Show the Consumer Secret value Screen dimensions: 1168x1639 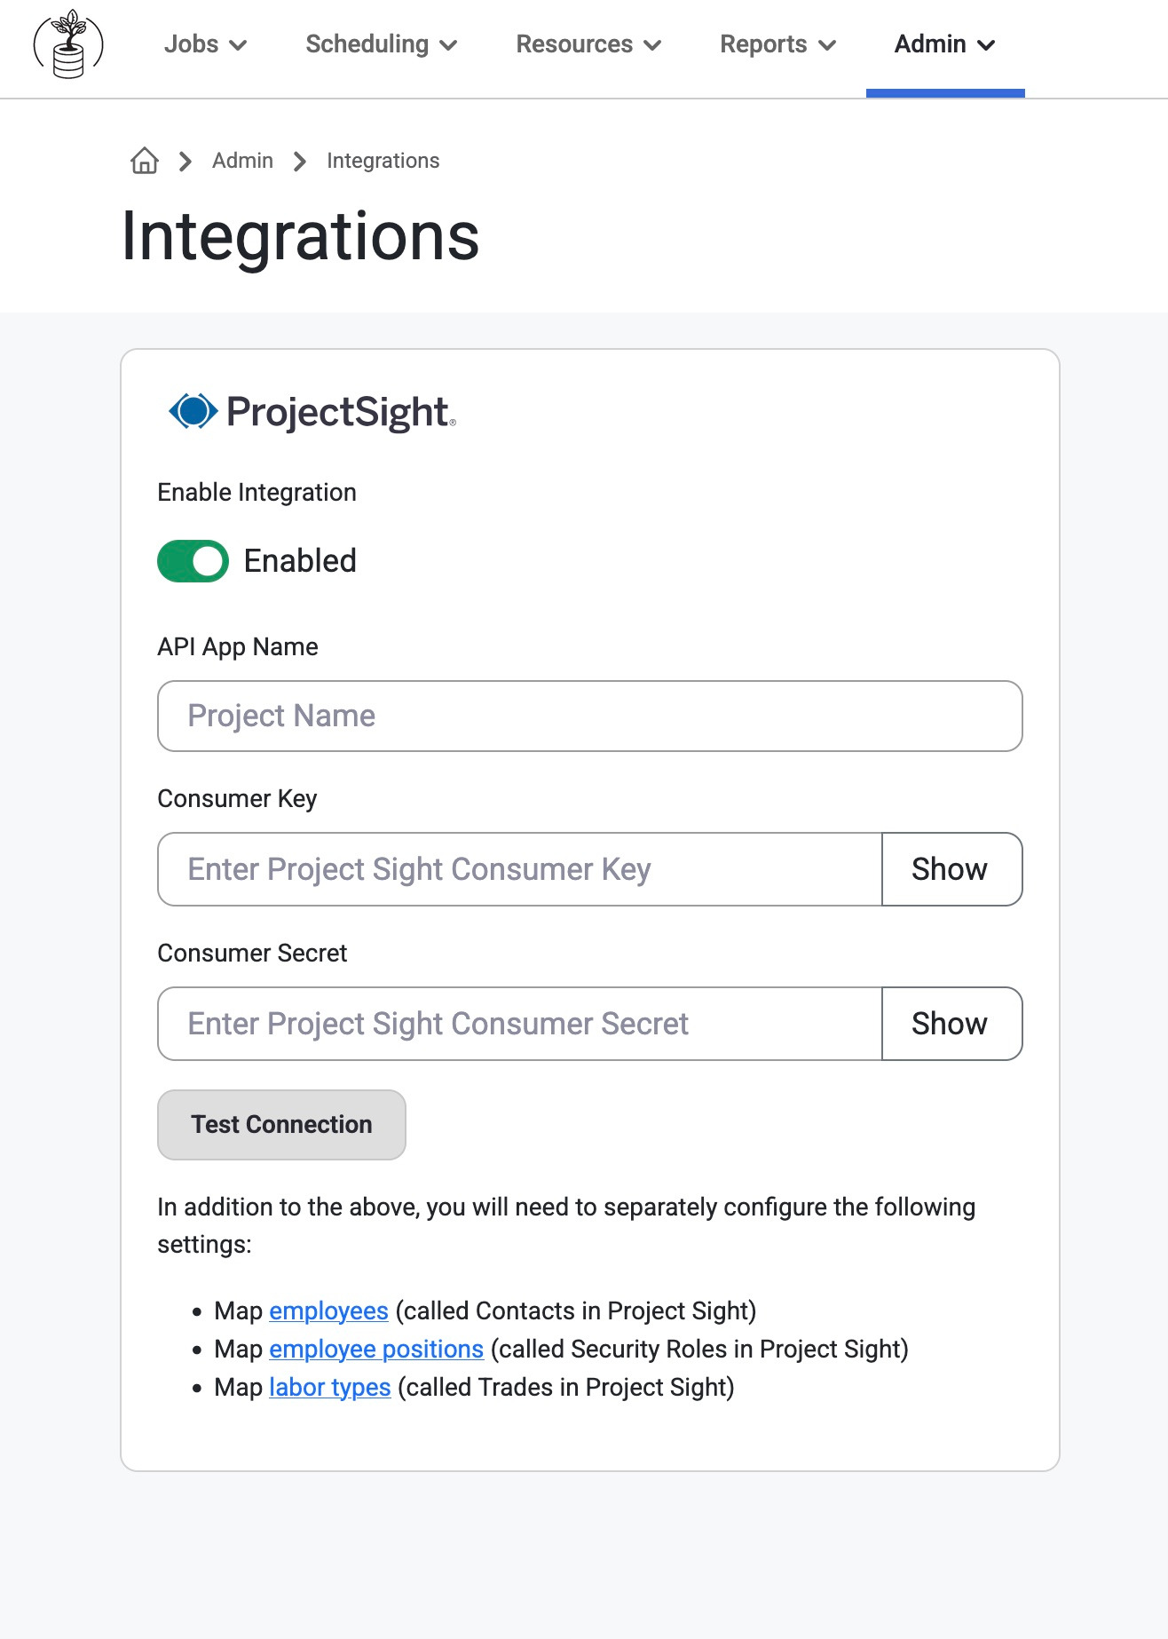tap(951, 1024)
